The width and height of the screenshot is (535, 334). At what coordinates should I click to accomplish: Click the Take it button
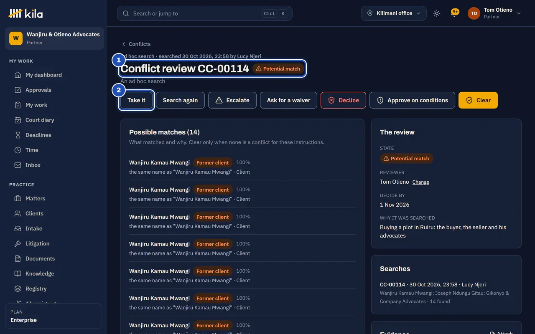[x=136, y=100]
